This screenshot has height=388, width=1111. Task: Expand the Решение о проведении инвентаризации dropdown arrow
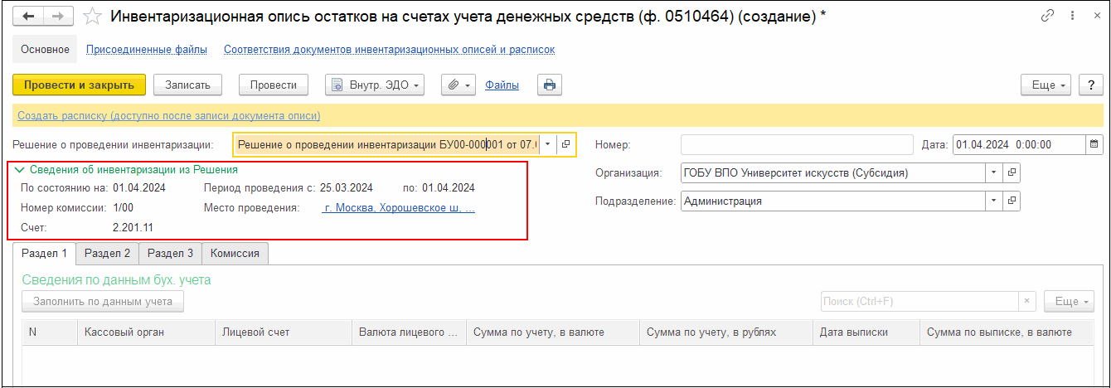coord(547,144)
